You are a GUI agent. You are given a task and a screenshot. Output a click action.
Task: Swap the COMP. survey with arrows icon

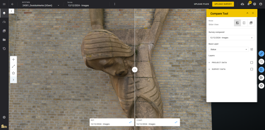click(x=176, y=122)
